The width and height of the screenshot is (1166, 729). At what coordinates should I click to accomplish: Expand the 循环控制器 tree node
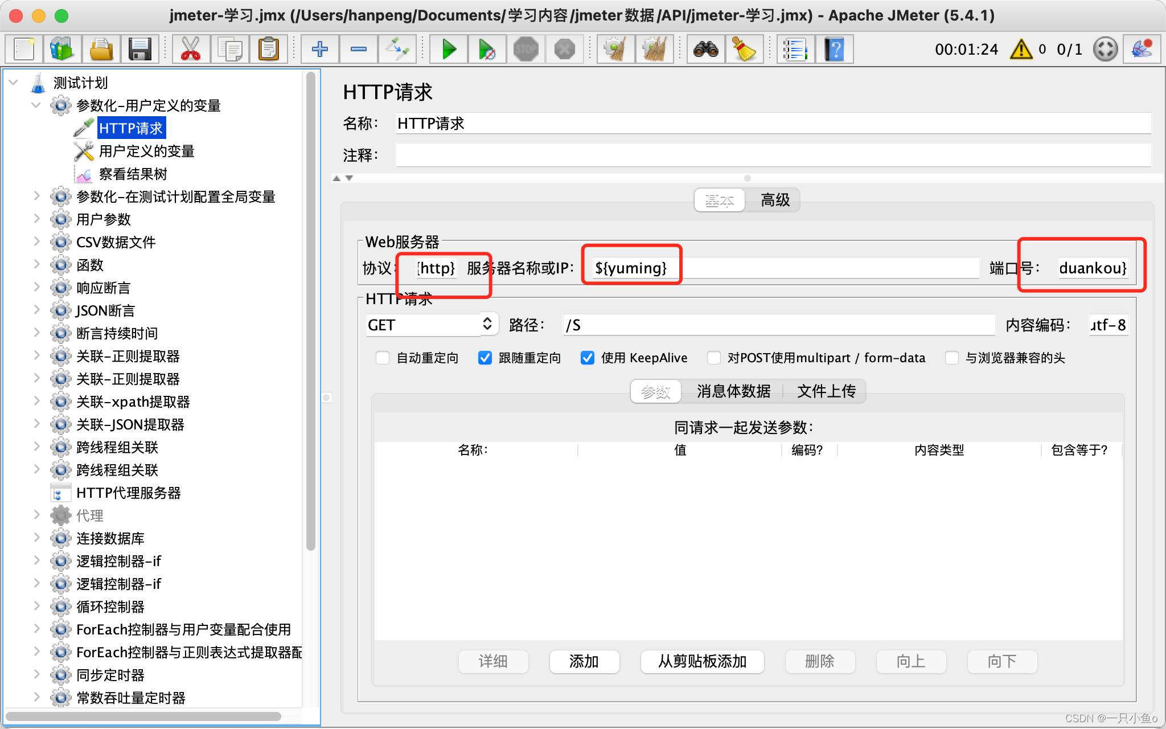pos(36,607)
